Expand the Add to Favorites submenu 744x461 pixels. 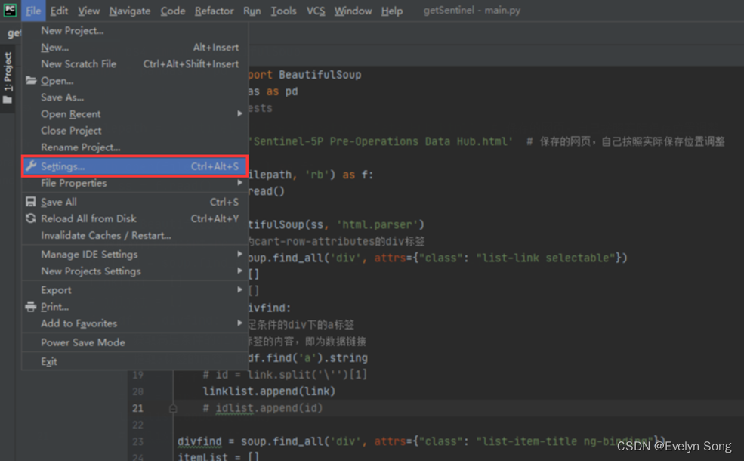78,323
